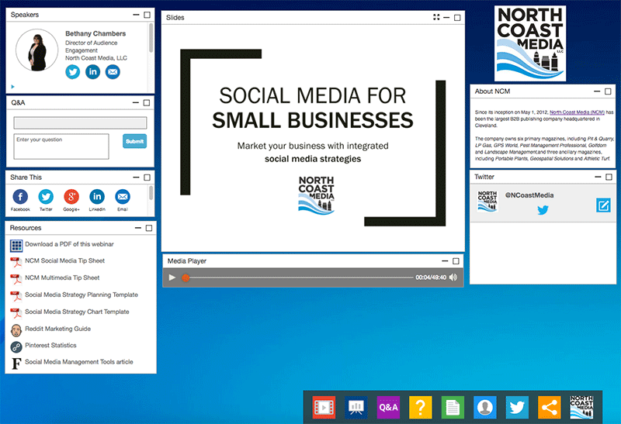Open yellow help question mark dock icon
The width and height of the screenshot is (621, 424).
(420, 407)
